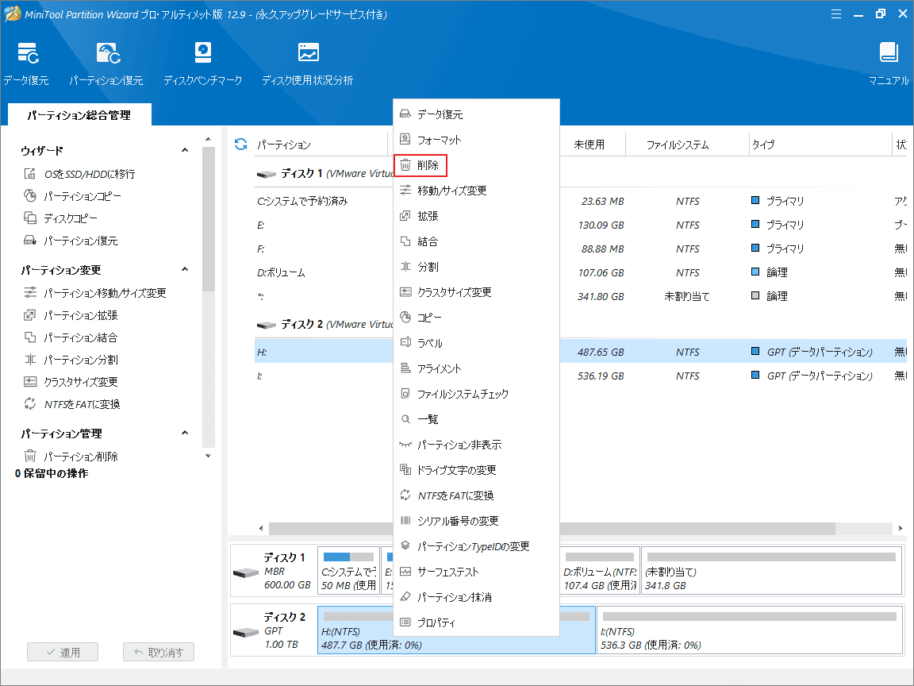
Task: Select コピー in context menu
Action: [476, 318]
